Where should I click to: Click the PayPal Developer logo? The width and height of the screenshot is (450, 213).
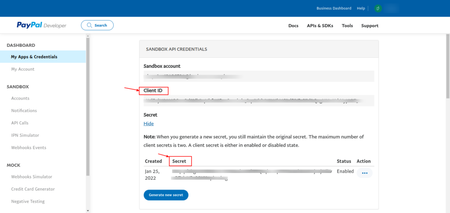point(42,25)
